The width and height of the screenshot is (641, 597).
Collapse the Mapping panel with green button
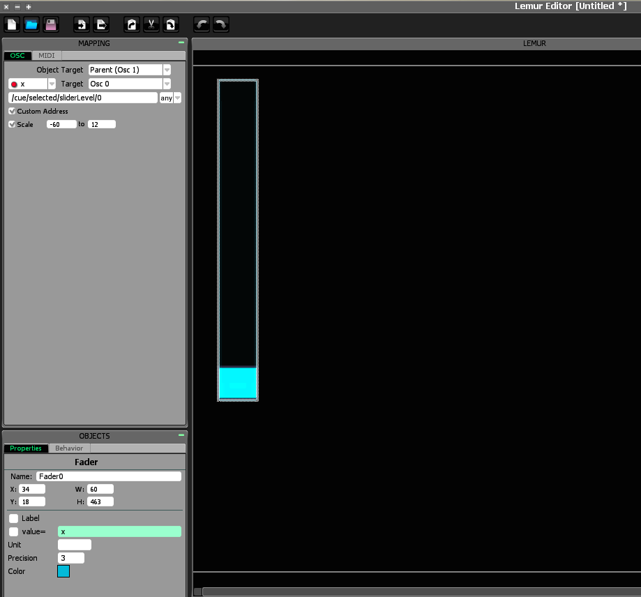(181, 43)
